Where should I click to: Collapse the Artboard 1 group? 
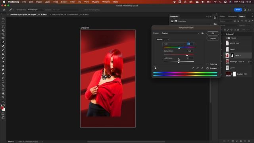(x=224, y=34)
